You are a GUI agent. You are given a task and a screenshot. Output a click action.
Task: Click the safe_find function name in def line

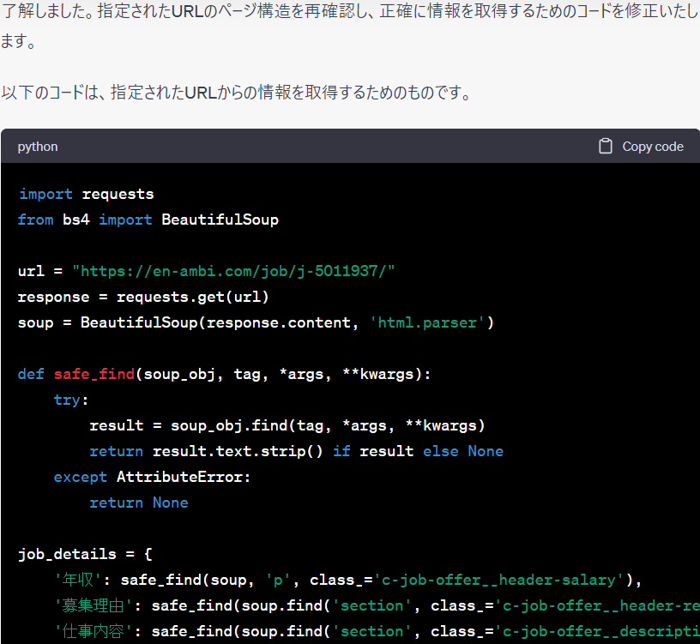(x=94, y=374)
